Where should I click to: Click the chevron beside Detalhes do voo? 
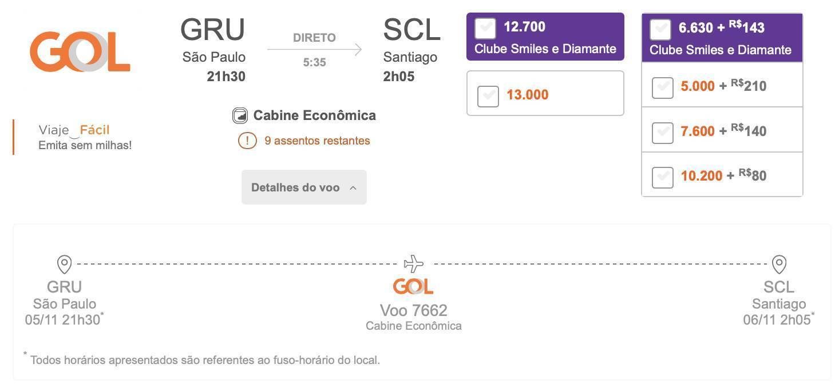click(353, 188)
